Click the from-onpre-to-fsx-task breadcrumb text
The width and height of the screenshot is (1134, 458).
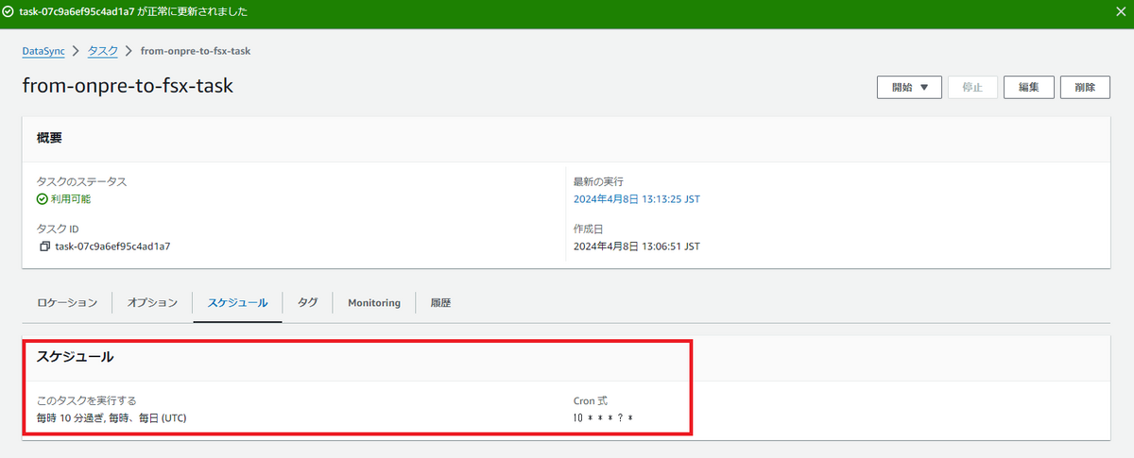click(196, 50)
